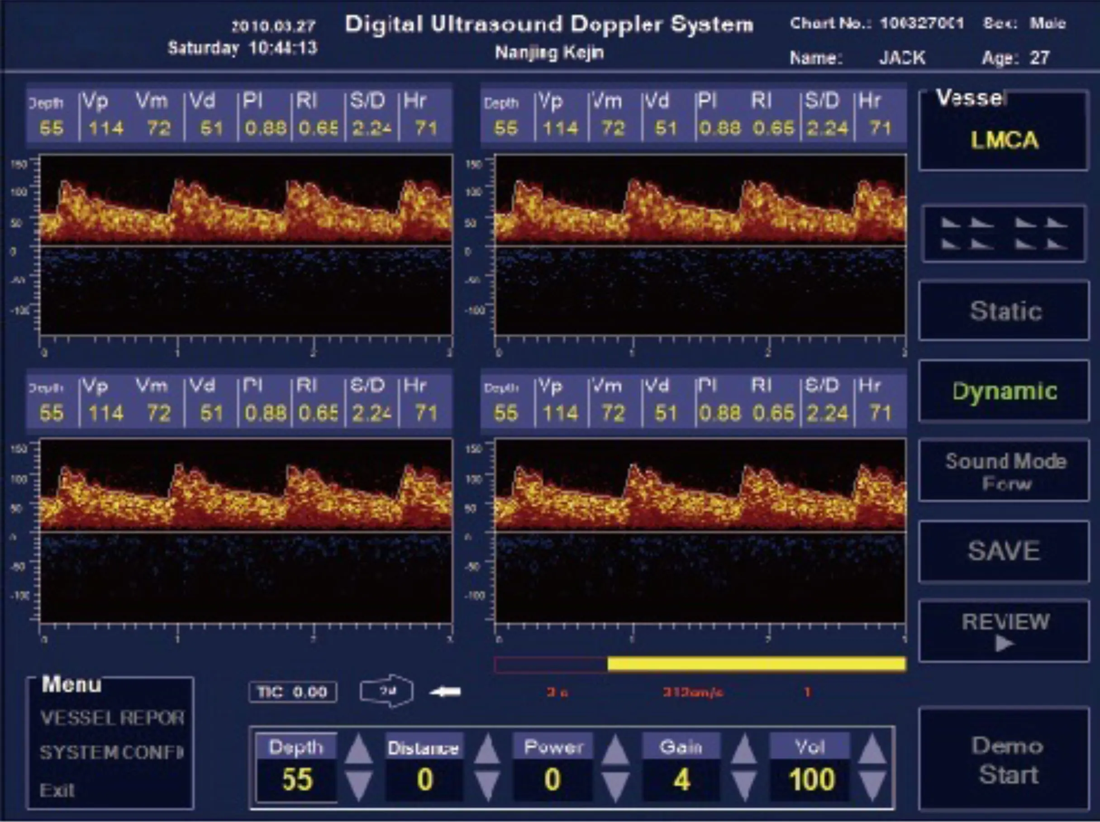Lower Gain with the down arrow

743,785
